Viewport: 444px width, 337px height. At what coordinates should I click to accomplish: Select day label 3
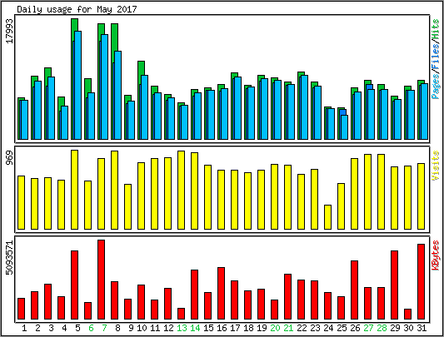pyautogui.click(x=51, y=328)
